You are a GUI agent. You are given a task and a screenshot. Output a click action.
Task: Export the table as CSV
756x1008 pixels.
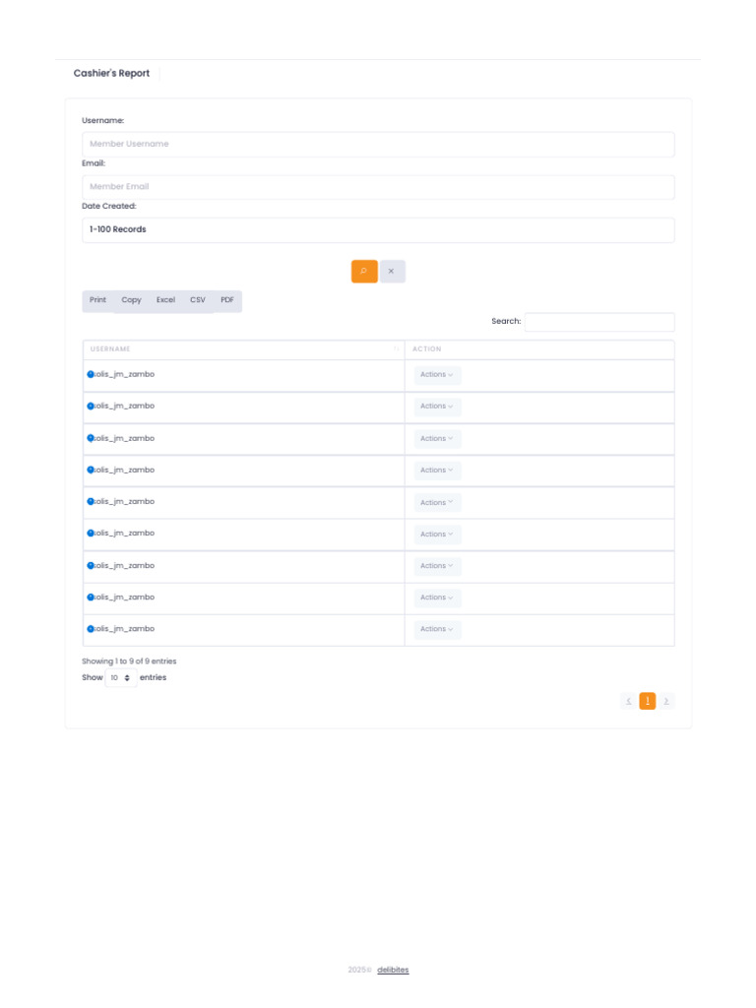point(197,300)
